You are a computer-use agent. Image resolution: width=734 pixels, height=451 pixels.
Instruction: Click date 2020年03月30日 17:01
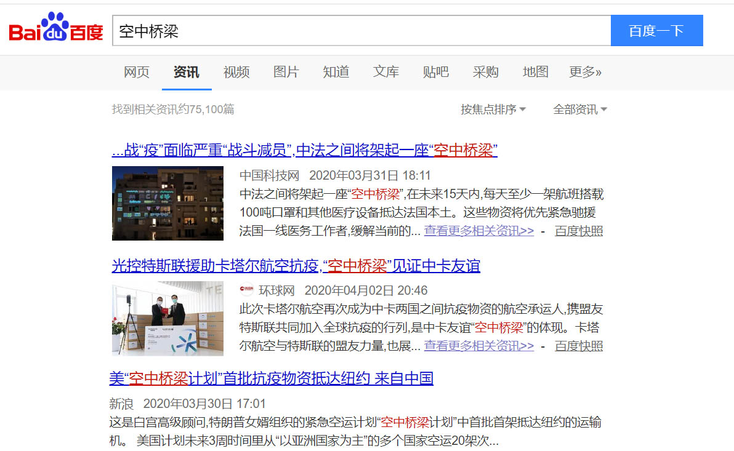coord(204,404)
